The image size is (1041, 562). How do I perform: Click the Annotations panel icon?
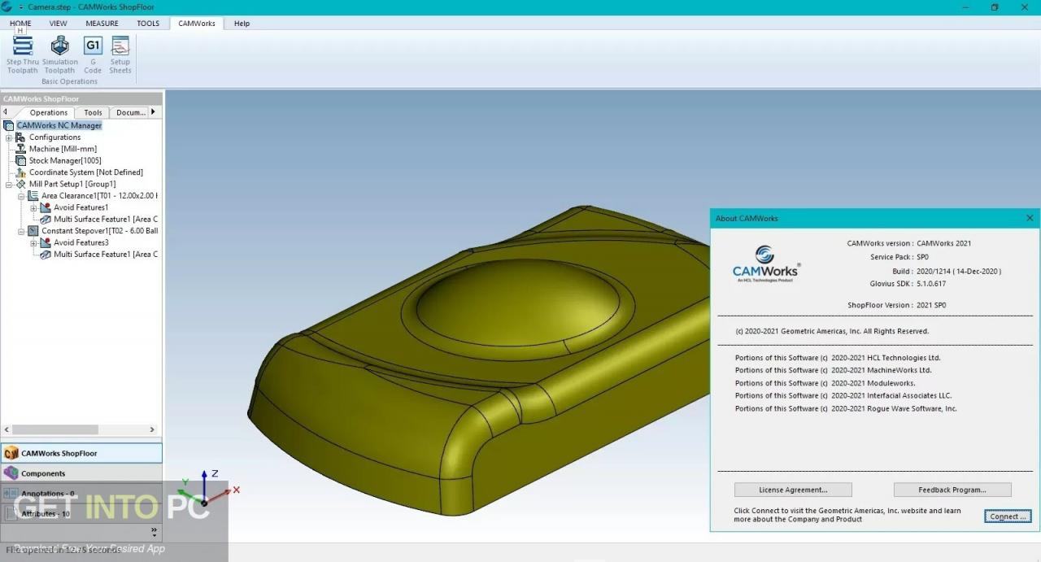pos(11,494)
